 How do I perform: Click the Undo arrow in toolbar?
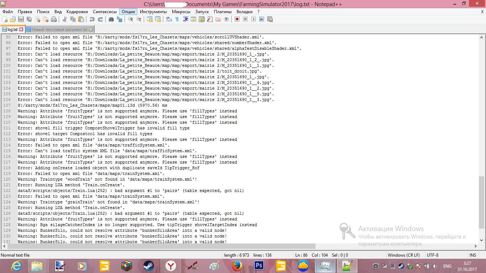(92, 19)
